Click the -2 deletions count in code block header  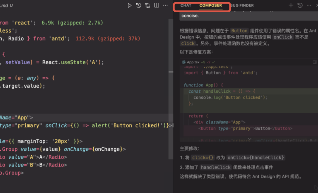click(209, 62)
